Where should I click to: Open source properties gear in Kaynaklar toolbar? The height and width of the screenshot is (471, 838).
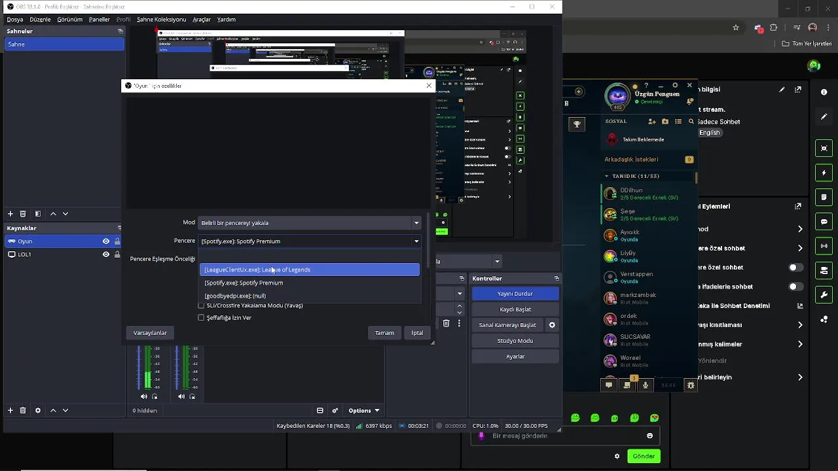pyautogui.click(x=38, y=410)
